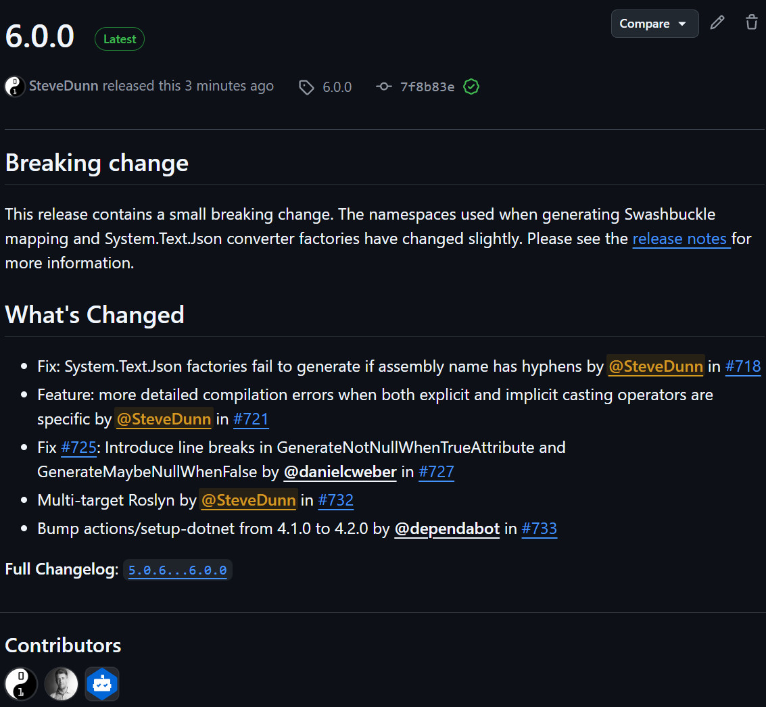Open @SteveDunn mention on Multi-target Roslyn line

[249, 500]
